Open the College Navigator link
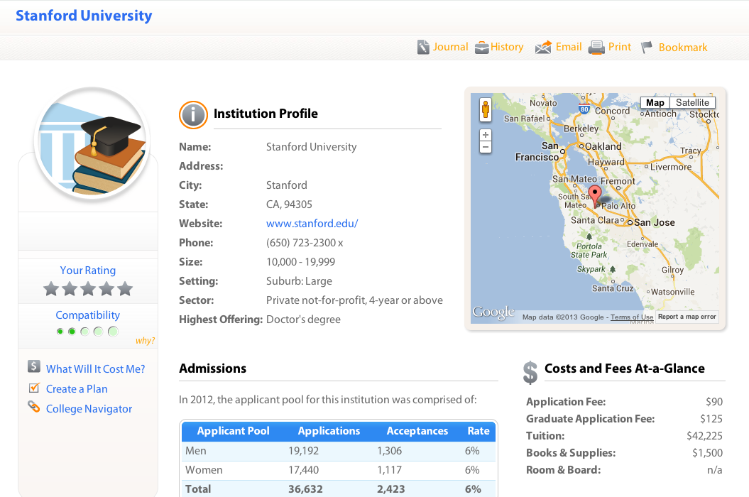 pyautogui.click(x=89, y=409)
